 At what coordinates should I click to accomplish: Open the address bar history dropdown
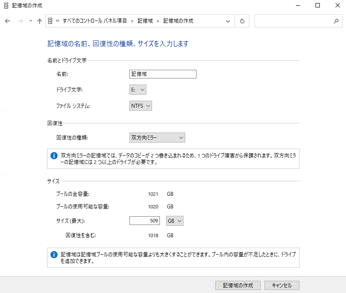[228, 21]
